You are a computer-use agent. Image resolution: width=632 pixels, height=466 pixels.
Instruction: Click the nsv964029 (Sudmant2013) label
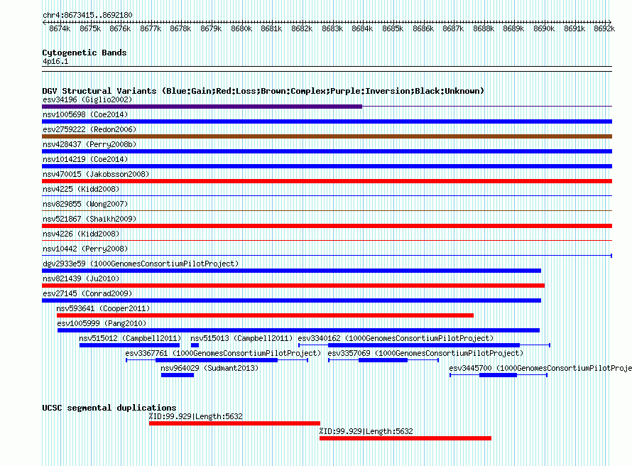pos(209,368)
